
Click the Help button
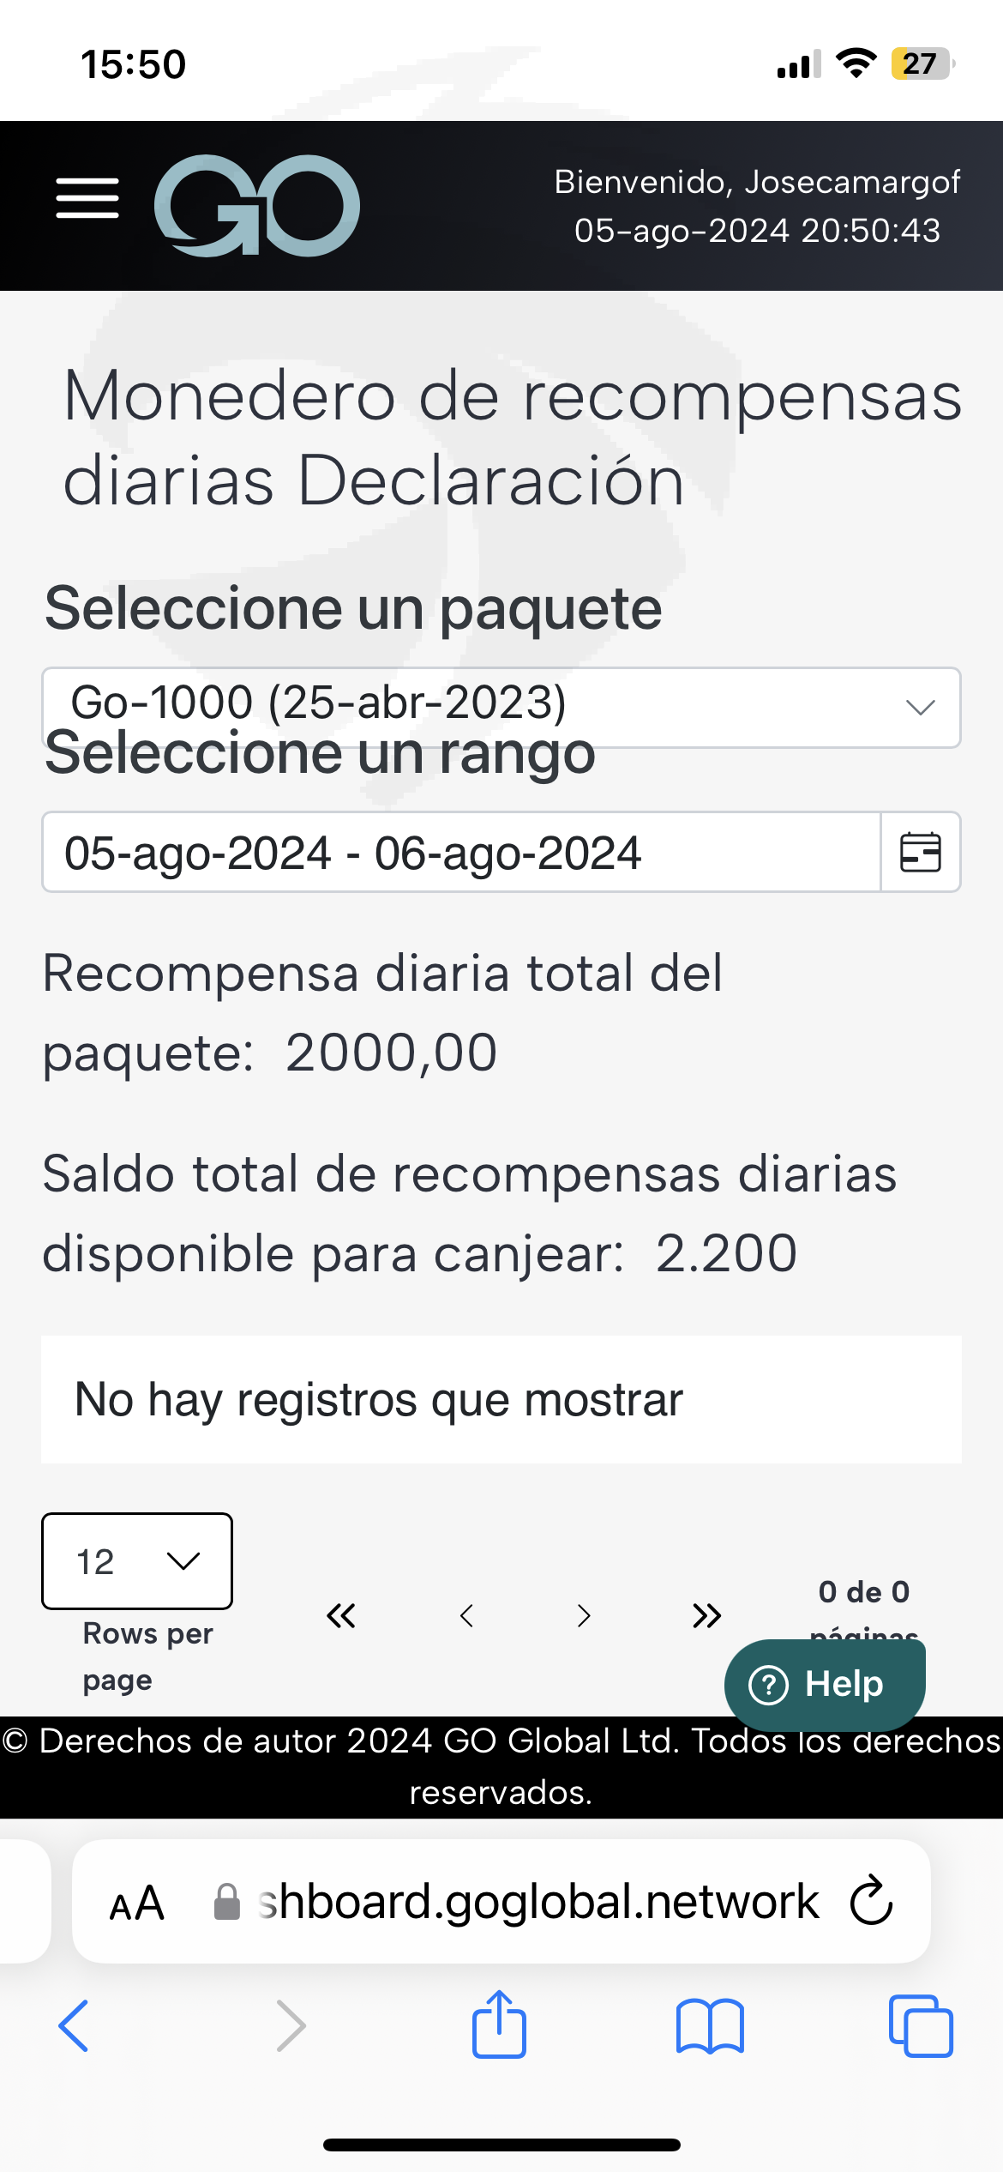point(825,1684)
